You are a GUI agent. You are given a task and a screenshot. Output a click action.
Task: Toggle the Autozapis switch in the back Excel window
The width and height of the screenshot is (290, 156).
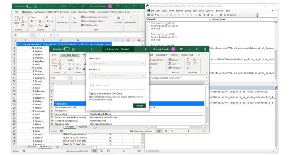pos(29,6)
